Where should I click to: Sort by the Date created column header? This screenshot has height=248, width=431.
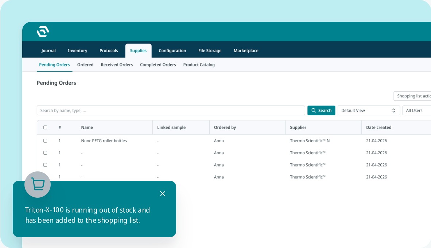coord(378,128)
